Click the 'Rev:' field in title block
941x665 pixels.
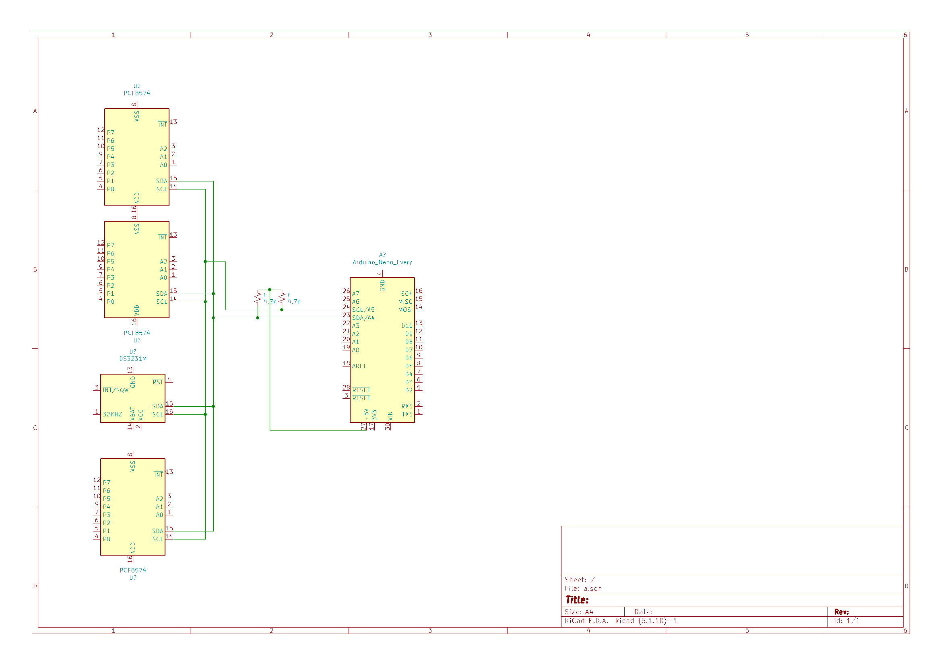842,612
